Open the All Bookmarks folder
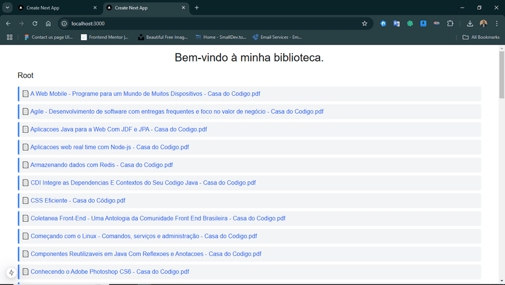 tap(481, 37)
